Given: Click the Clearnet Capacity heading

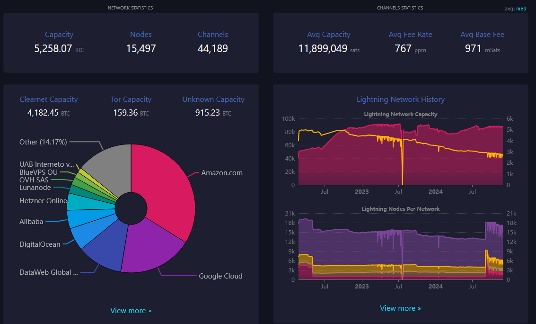Looking at the screenshot, I should click(49, 99).
